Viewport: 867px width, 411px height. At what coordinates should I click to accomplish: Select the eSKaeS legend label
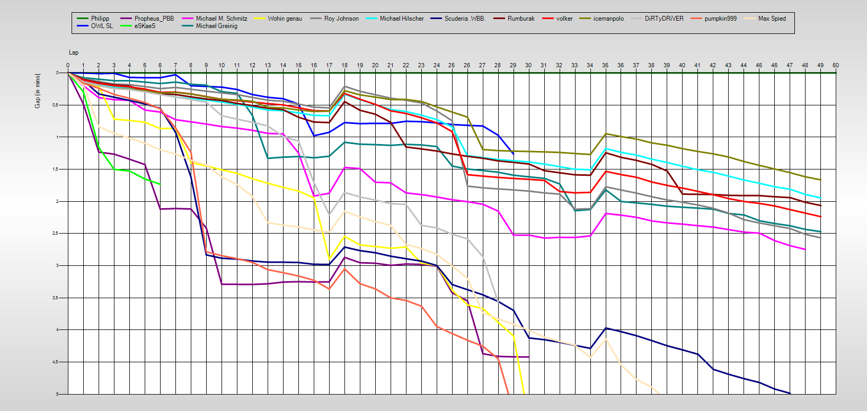[145, 26]
